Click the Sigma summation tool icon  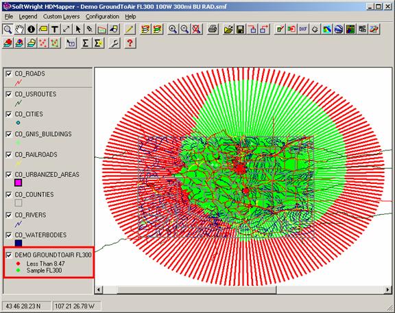pyautogui.click(x=86, y=43)
